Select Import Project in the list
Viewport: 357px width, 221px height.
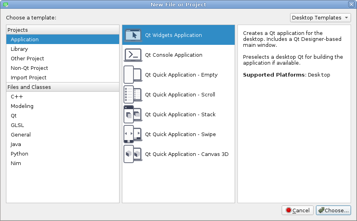28,78
